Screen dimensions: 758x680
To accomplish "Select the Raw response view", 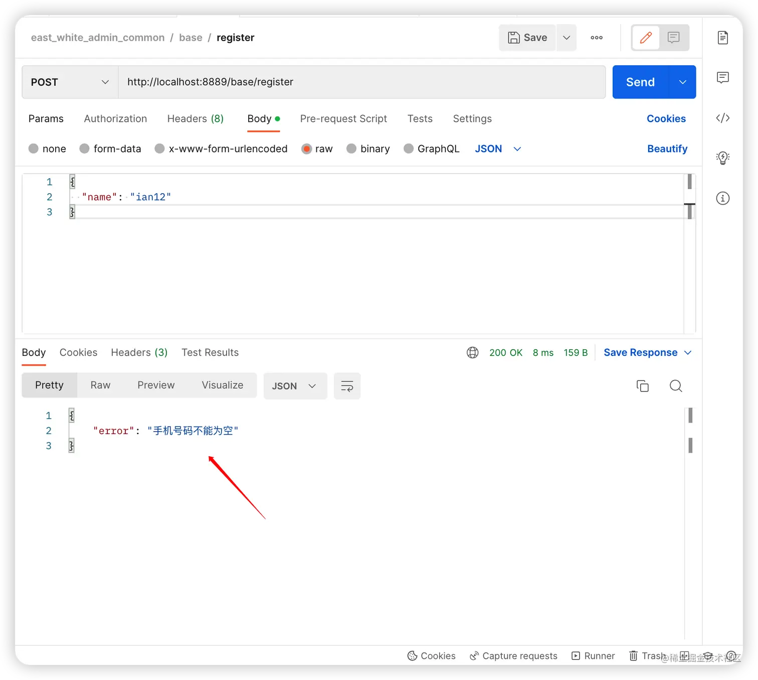I will click(x=100, y=385).
